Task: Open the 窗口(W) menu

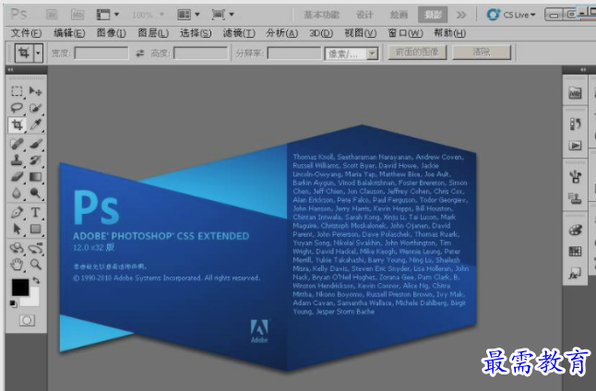Action: click(405, 33)
